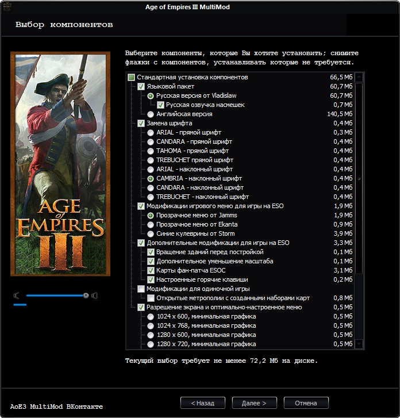Image resolution: width=400 pixels, height=418 pixels.
Task: Click the component list scroll down arrow
Action: click(x=359, y=344)
